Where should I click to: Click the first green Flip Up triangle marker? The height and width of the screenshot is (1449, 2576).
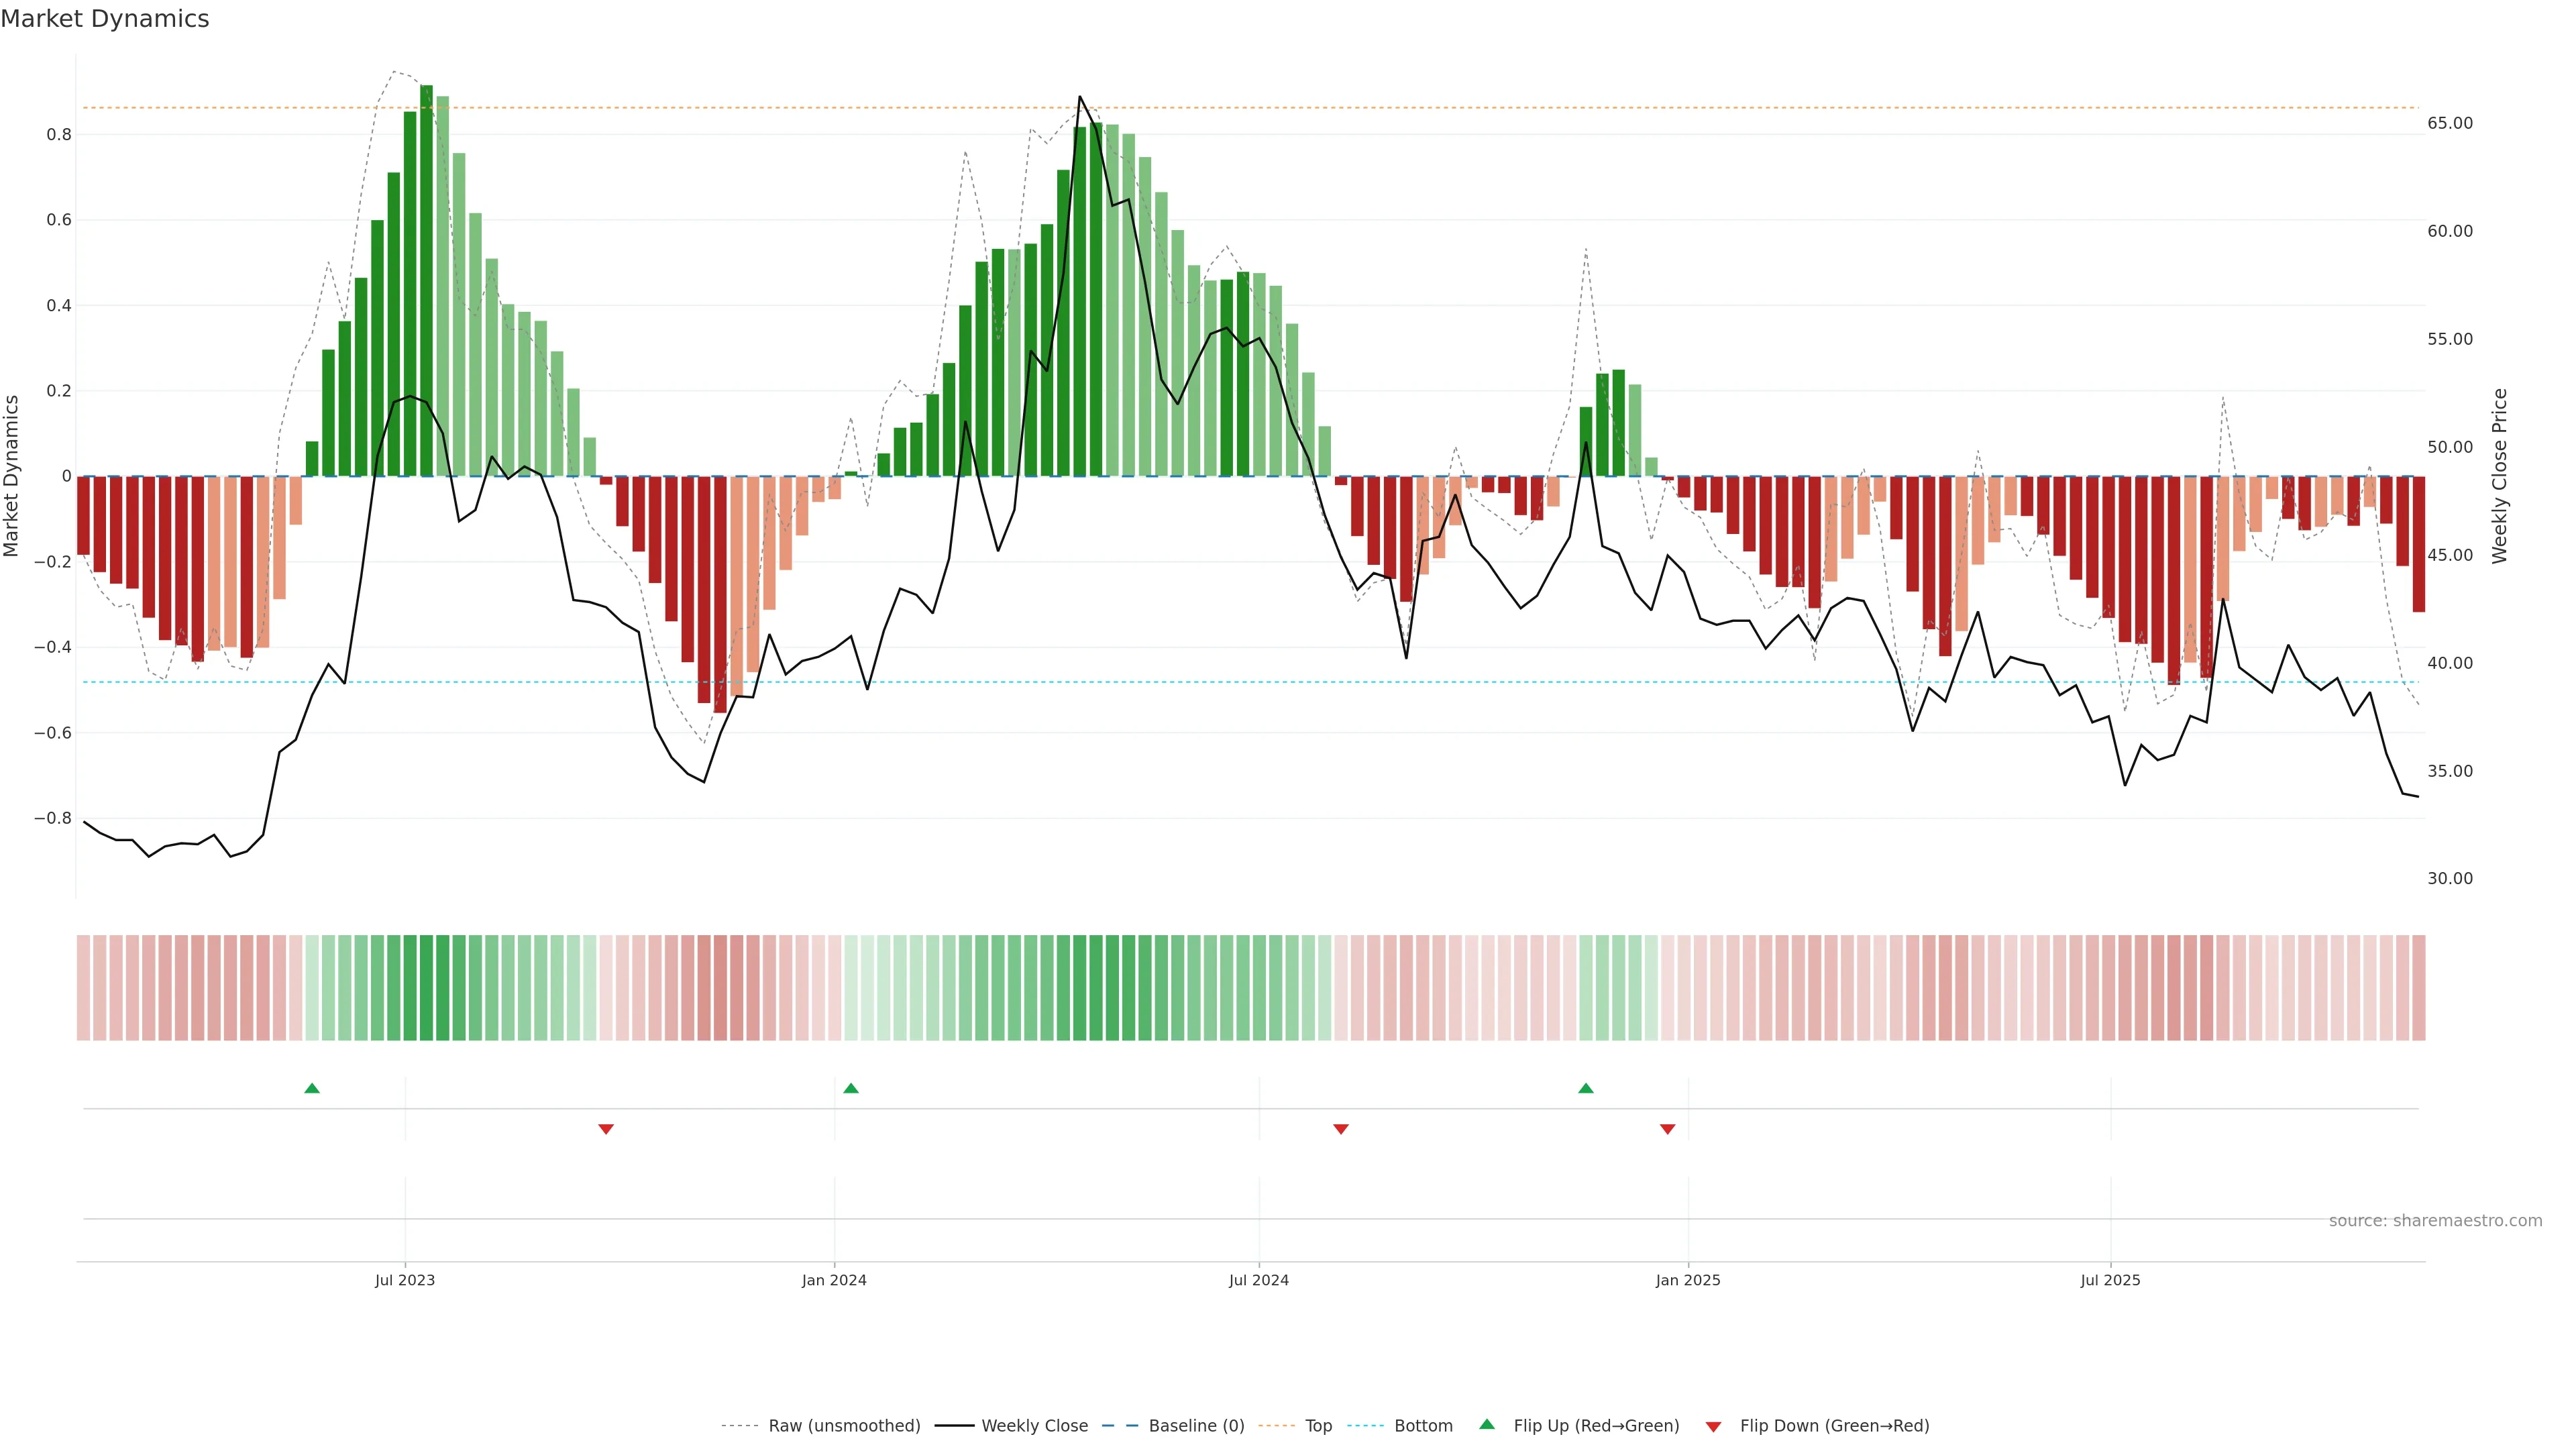(312, 1088)
